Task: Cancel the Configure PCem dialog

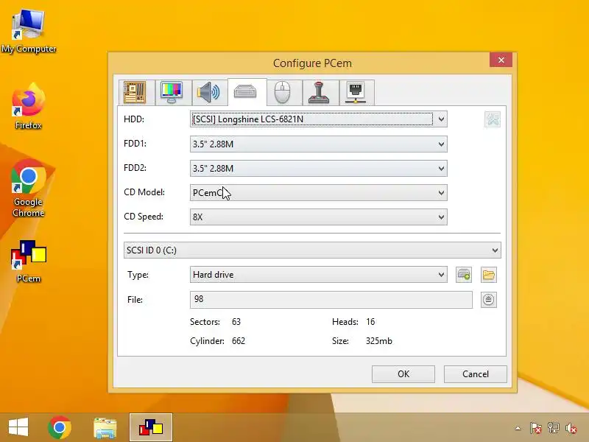Action: (475, 374)
